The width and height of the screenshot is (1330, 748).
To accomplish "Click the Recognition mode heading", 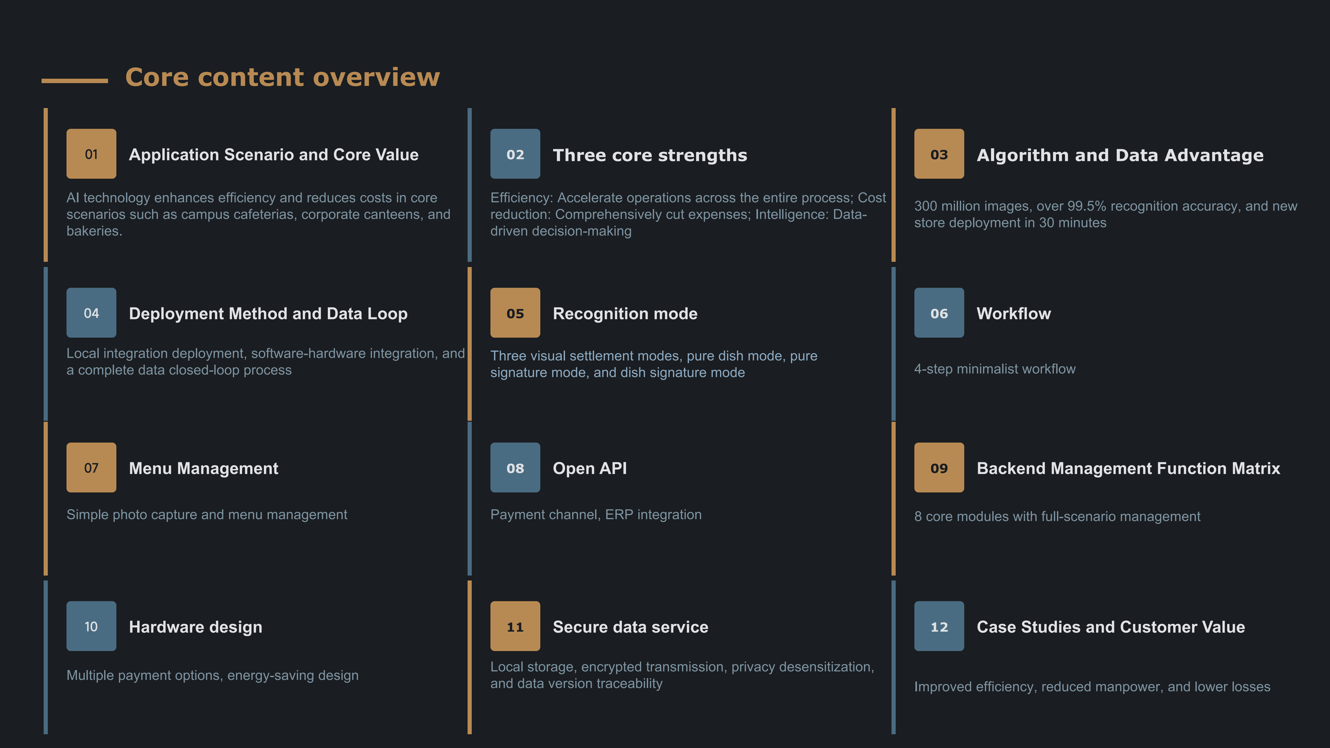I will click(x=625, y=313).
